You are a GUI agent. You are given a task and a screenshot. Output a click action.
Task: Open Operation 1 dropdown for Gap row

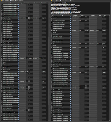(76, 44)
